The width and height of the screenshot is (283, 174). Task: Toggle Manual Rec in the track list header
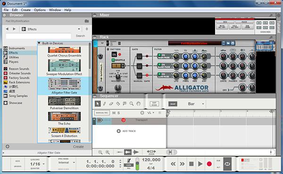point(102,113)
